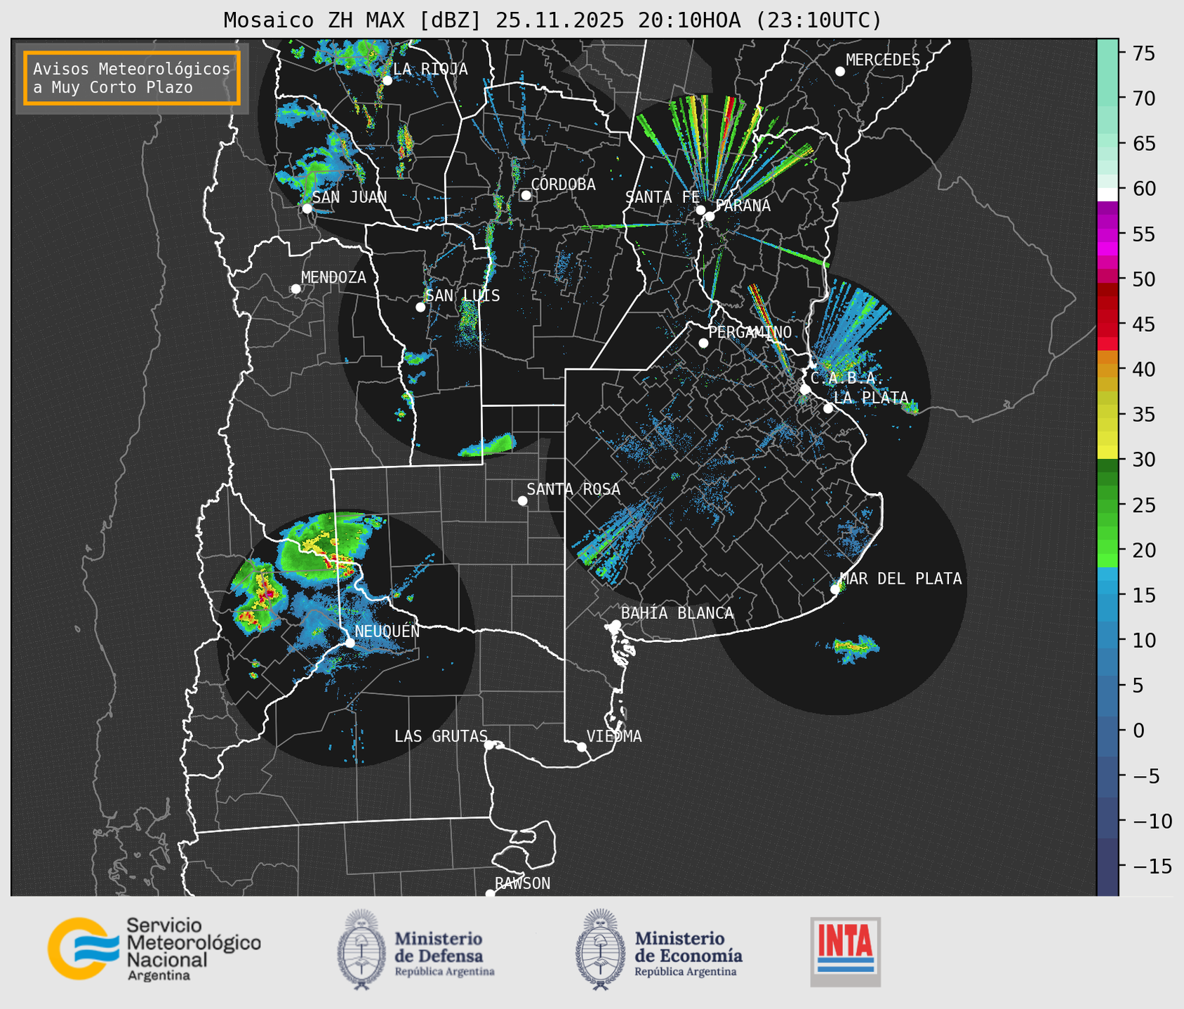The width and height of the screenshot is (1184, 1009).
Task: Click the white 60 dBZ color band
Action: click(1107, 194)
